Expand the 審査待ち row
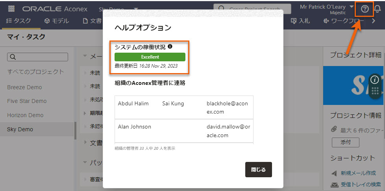 [x=85, y=179]
